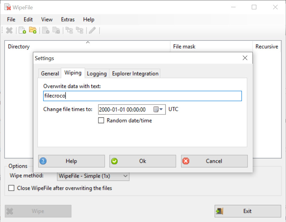Switch to the General tab
The width and height of the screenshot is (286, 222).
coord(50,73)
